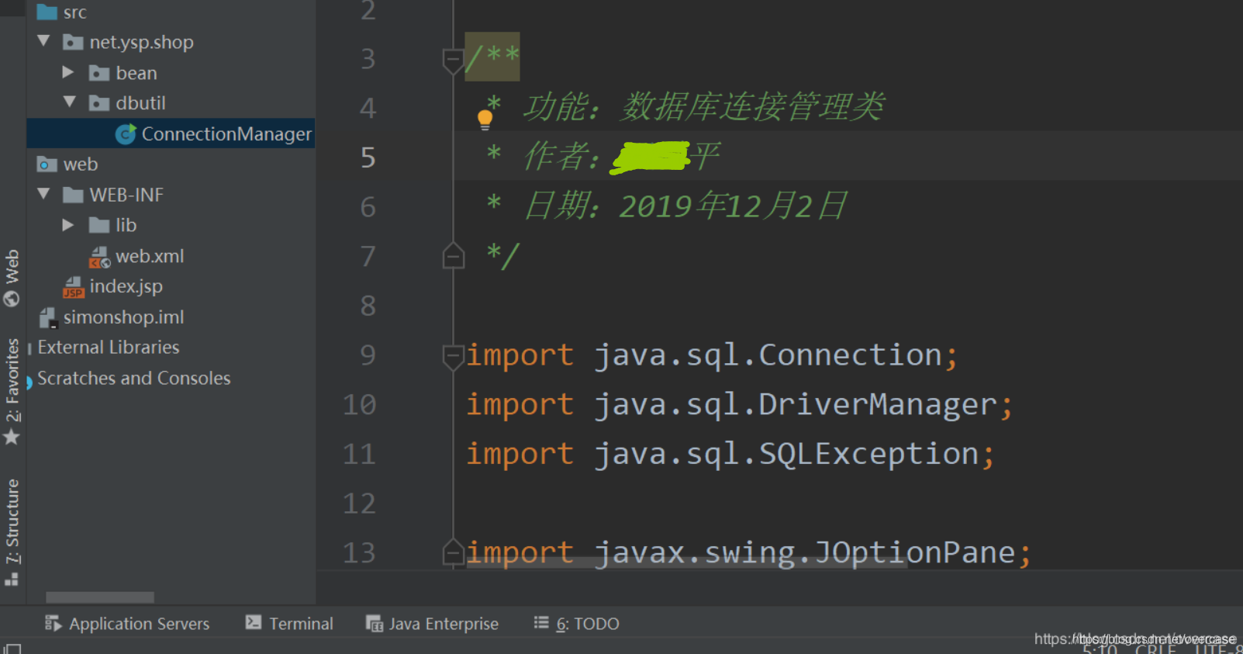1243x654 pixels.
Task: Click the index.jsp file icon
Action: point(73,287)
